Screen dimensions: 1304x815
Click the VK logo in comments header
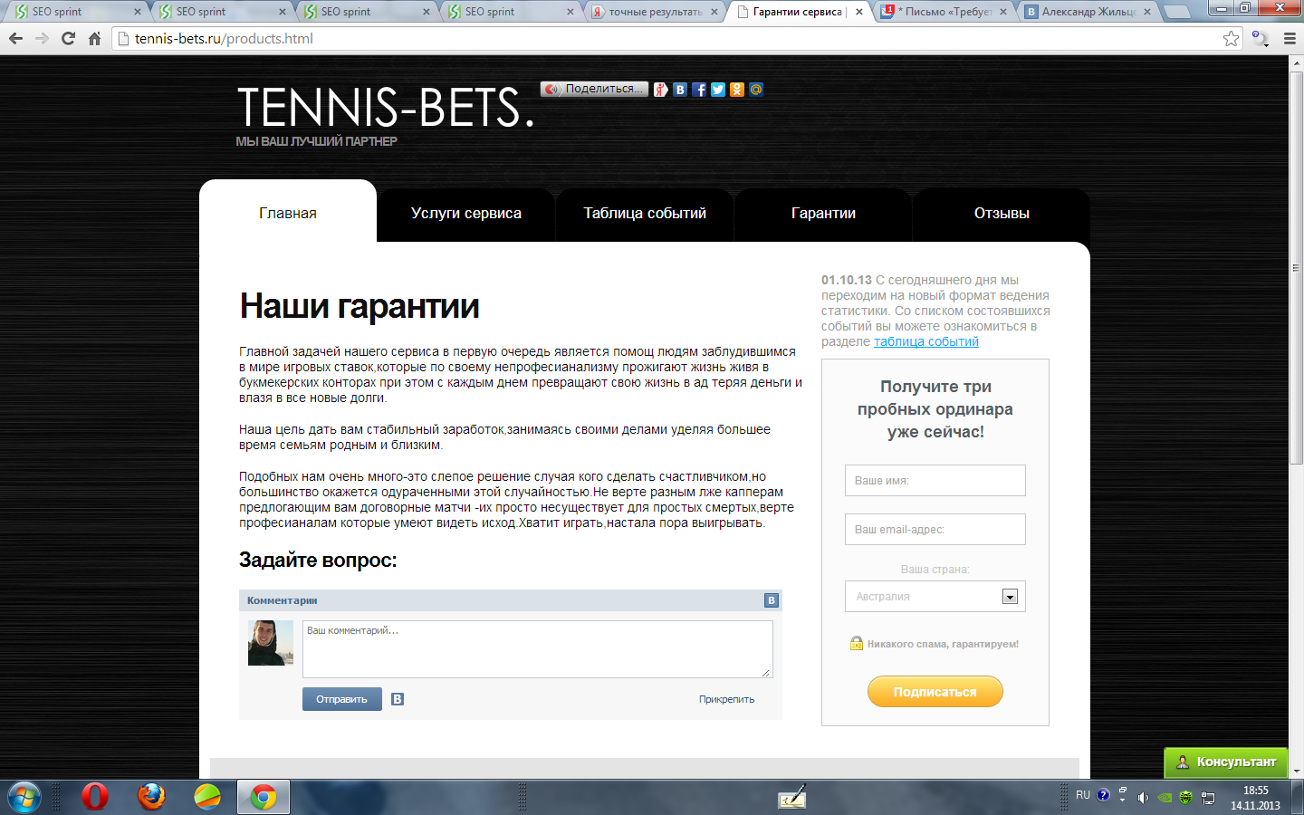[771, 600]
